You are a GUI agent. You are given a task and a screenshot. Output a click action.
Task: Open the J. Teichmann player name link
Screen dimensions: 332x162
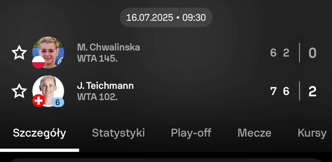pos(105,86)
